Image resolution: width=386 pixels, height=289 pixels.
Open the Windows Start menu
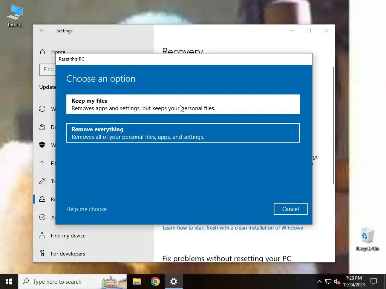click(9, 281)
